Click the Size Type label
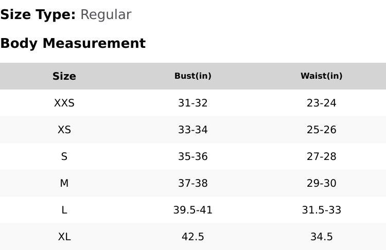The width and height of the screenshot is (386, 250). pyautogui.click(x=38, y=15)
